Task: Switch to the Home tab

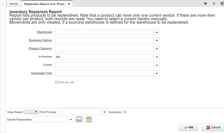Action: pos(14,4)
